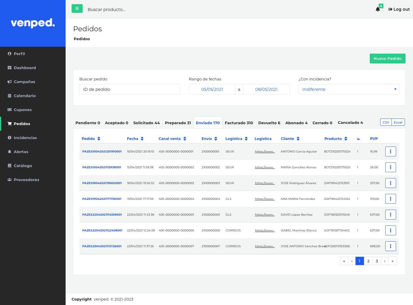Viewport: 413px width, 305px height.
Task: Go to Campañas in the sidebar
Action: (x=33, y=82)
